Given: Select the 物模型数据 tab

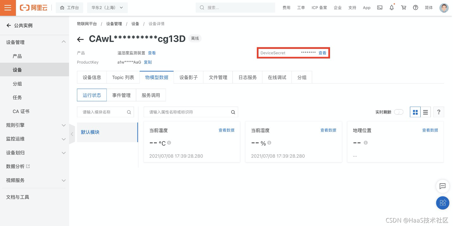Looking at the screenshot, I should point(157,77).
